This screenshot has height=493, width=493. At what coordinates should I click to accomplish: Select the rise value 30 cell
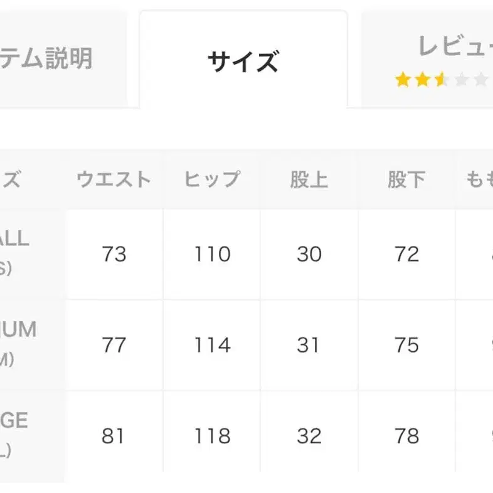309,254
